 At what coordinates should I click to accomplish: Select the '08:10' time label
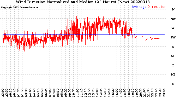[58, 93]
